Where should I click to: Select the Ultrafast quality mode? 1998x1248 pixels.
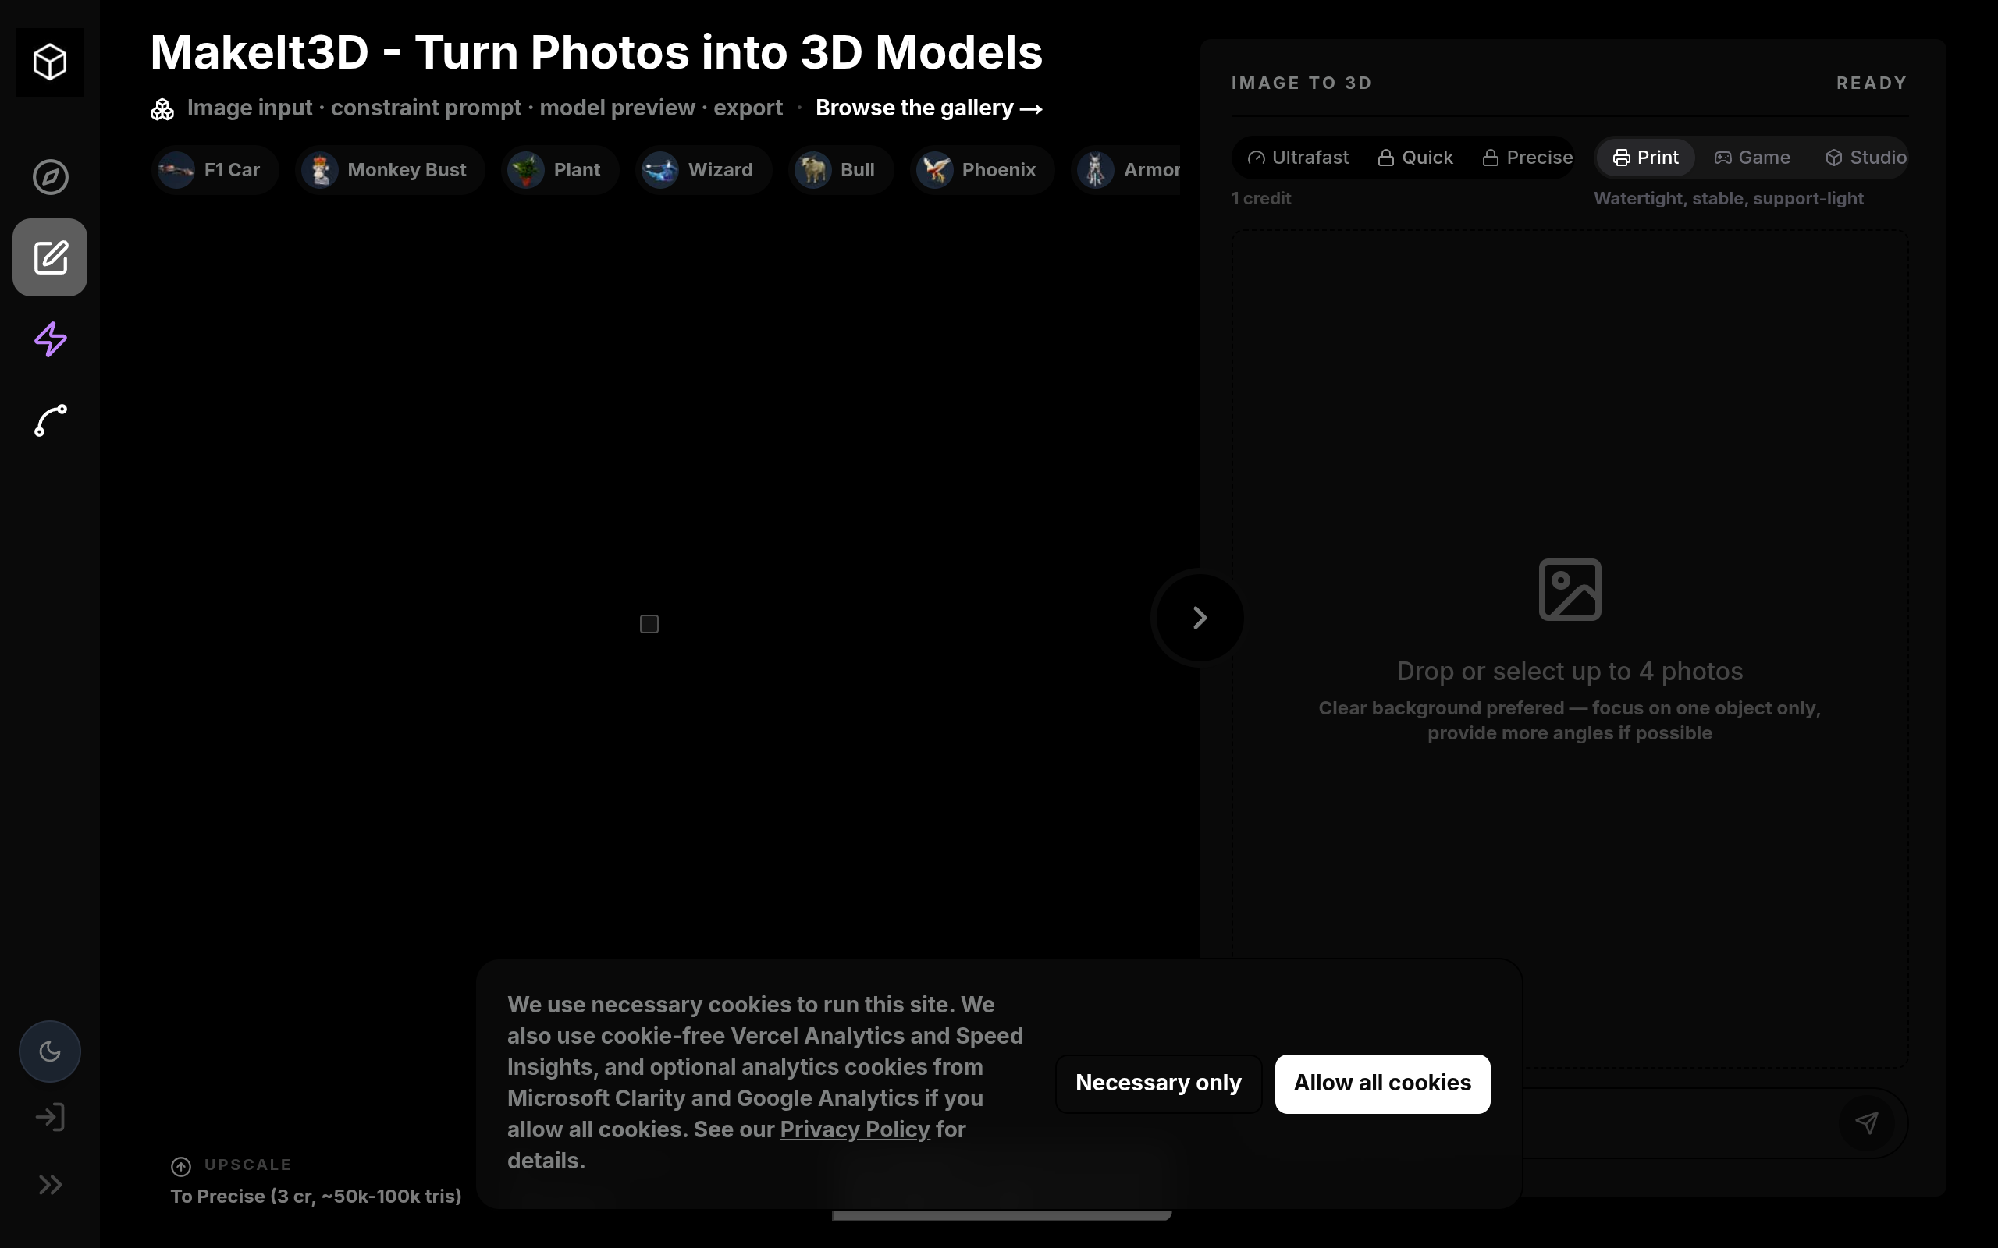(1298, 158)
